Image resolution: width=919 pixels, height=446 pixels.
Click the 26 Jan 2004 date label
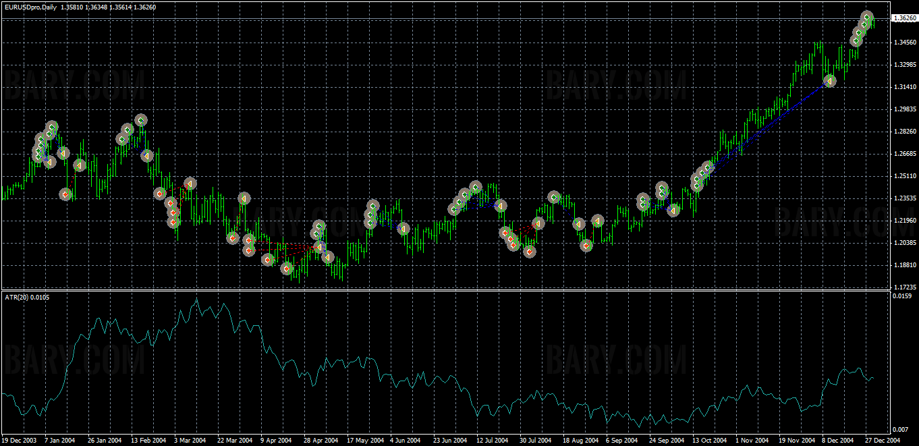click(x=105, y=440)
